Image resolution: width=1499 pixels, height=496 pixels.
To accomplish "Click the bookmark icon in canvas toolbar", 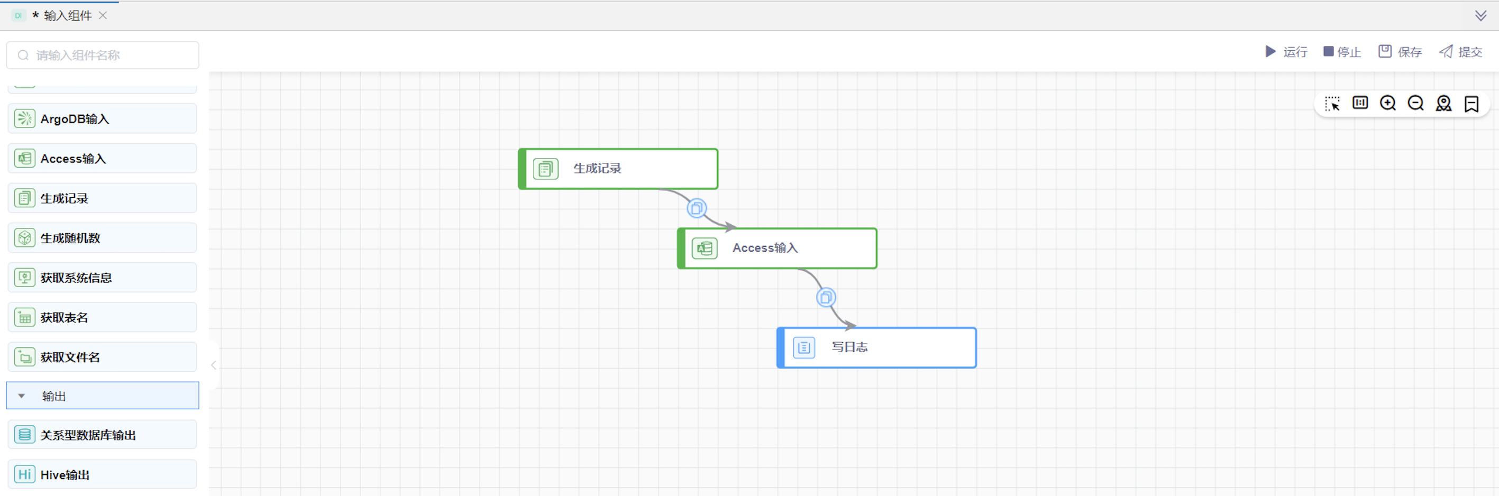I will tap(1471, 104).
